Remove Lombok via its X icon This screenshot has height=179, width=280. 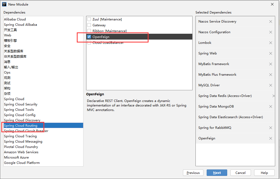point(271,43)
